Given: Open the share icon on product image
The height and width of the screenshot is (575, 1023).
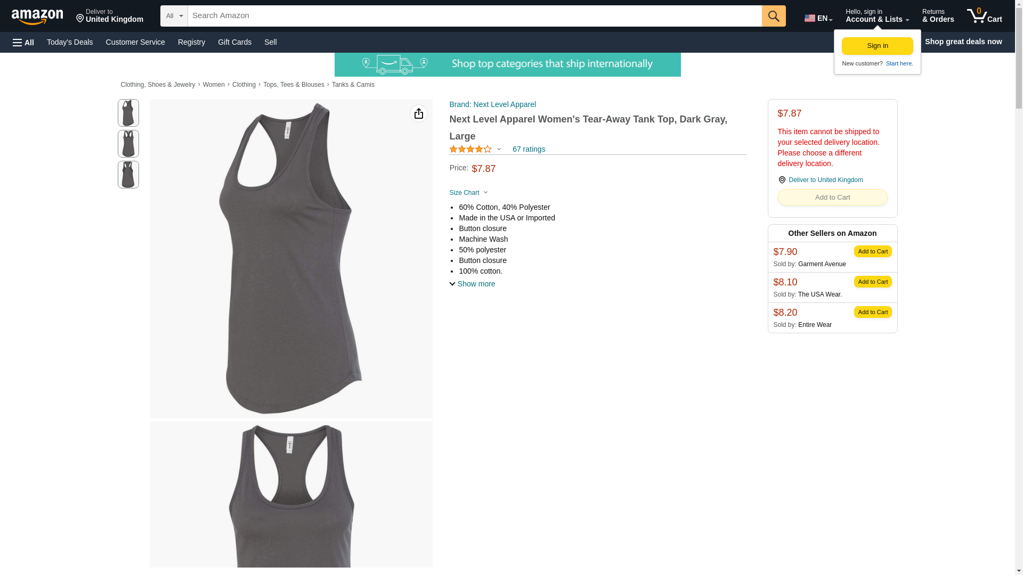Looking at the screenshot, I should point(418,113).
